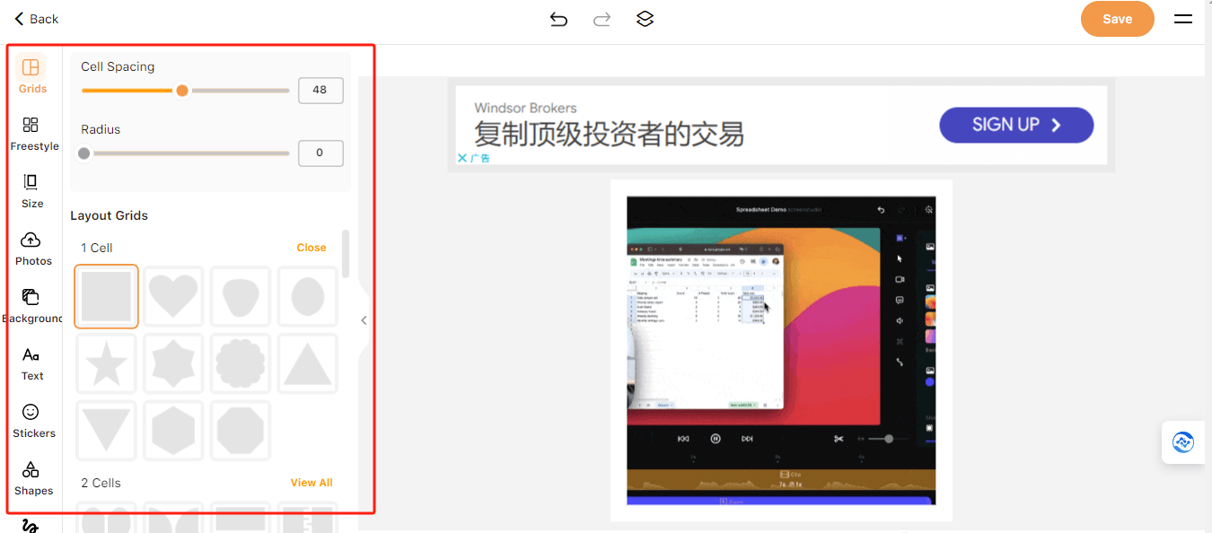1212x533 pixels.
Task: Click SIGN UP in the ad banner
Action: (x=1015, y=125)
